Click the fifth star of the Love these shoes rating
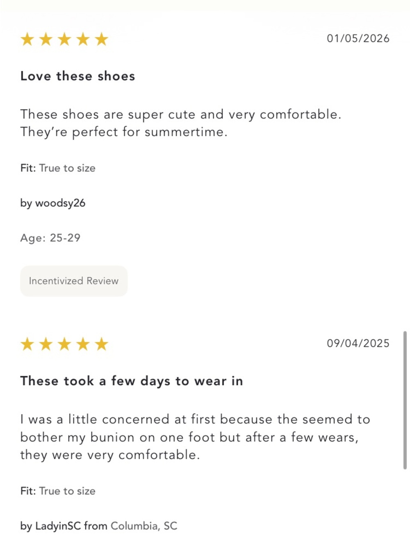The image size is (410, 547). point(101,39)
